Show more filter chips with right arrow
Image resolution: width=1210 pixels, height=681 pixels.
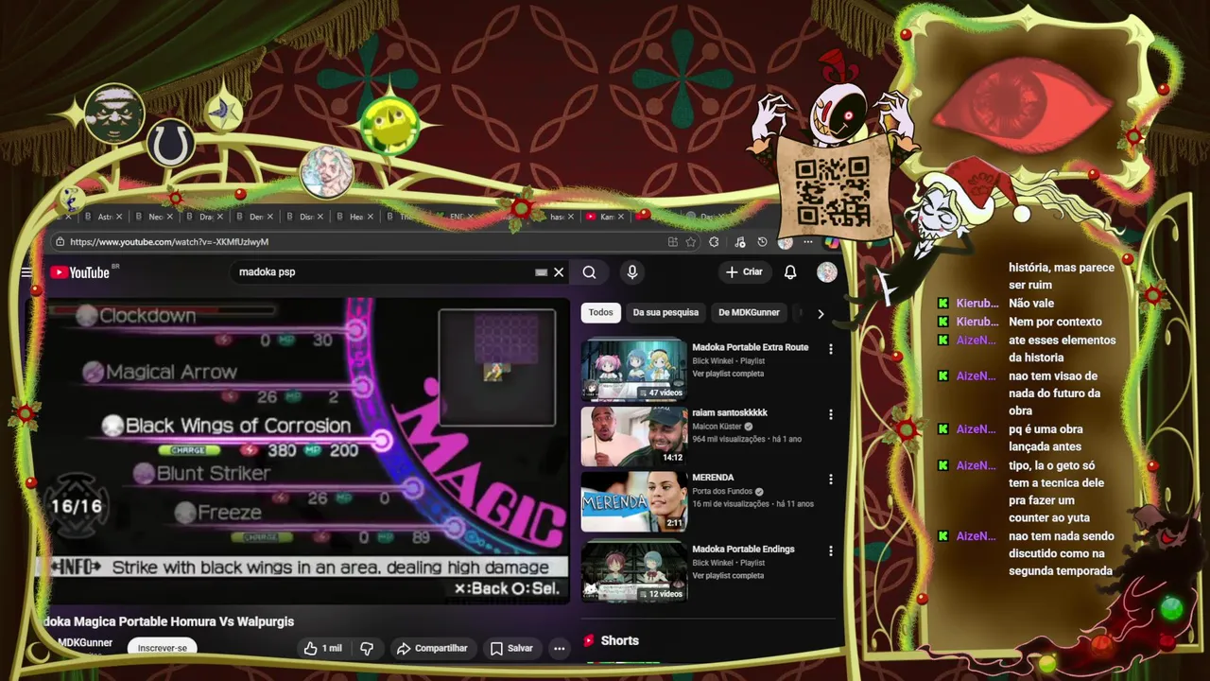point(821,313)
